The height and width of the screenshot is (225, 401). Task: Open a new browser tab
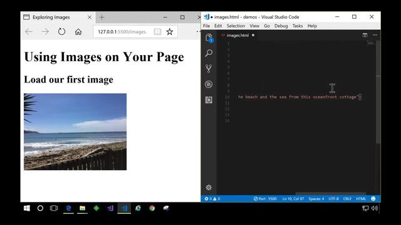[x=102, y=17]
